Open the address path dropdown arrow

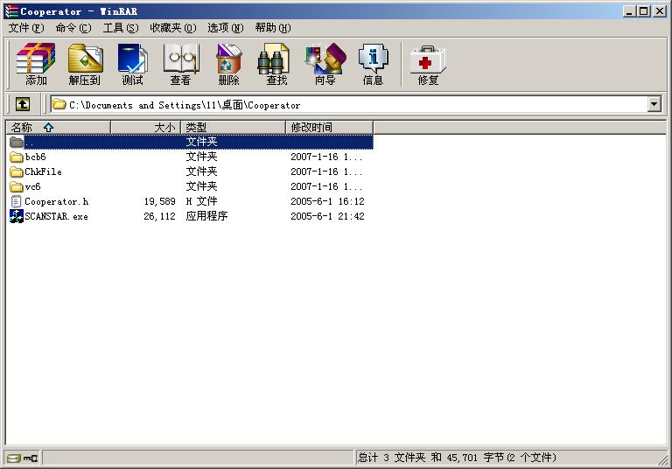[654, 104]
